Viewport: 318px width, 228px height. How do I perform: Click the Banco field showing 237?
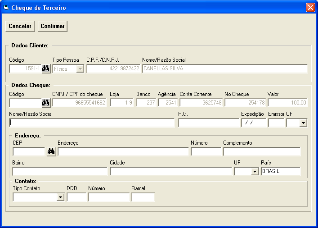[146, 103]
